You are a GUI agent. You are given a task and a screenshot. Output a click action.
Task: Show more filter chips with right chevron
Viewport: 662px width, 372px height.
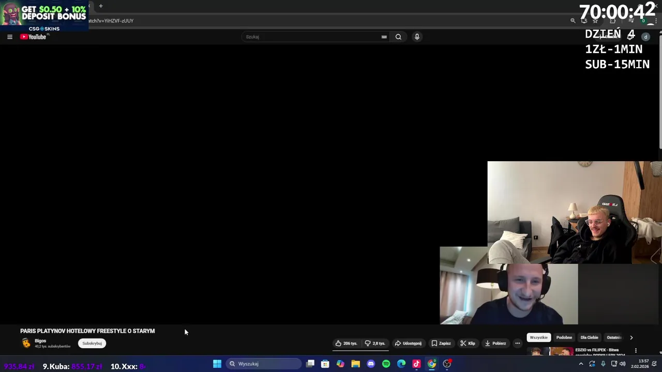tap(631, 337)
